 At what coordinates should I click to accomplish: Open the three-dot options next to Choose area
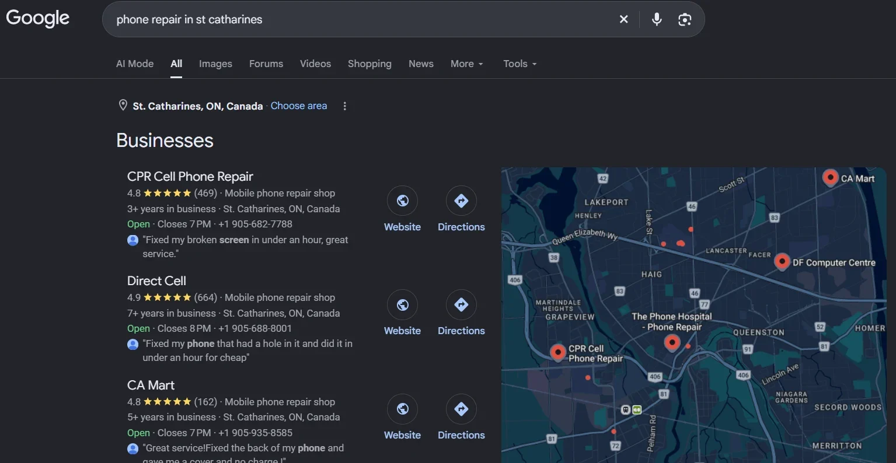pos(345,106)
